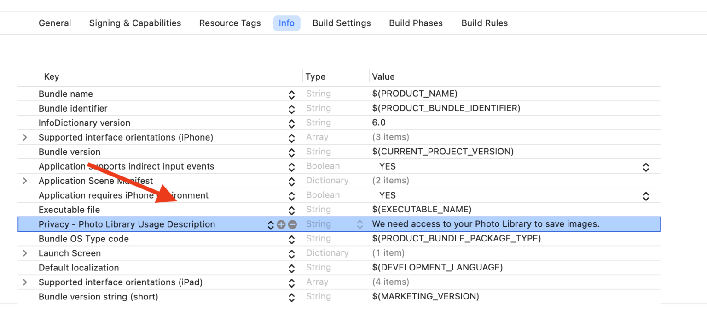The image size is (707, 317).
Task: Switch to the General tab
Action: click(x=55, y=23)
